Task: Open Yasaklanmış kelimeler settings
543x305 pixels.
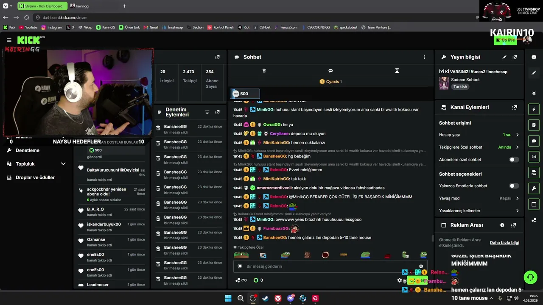Action: pos(479,211)
